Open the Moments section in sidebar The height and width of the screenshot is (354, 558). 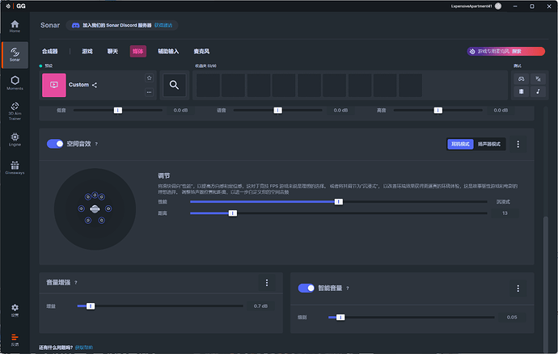pyautogui.click(x=15, y=82)
